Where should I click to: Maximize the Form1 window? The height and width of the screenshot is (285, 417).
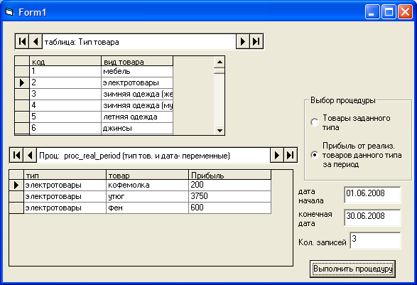coord(389,12)
